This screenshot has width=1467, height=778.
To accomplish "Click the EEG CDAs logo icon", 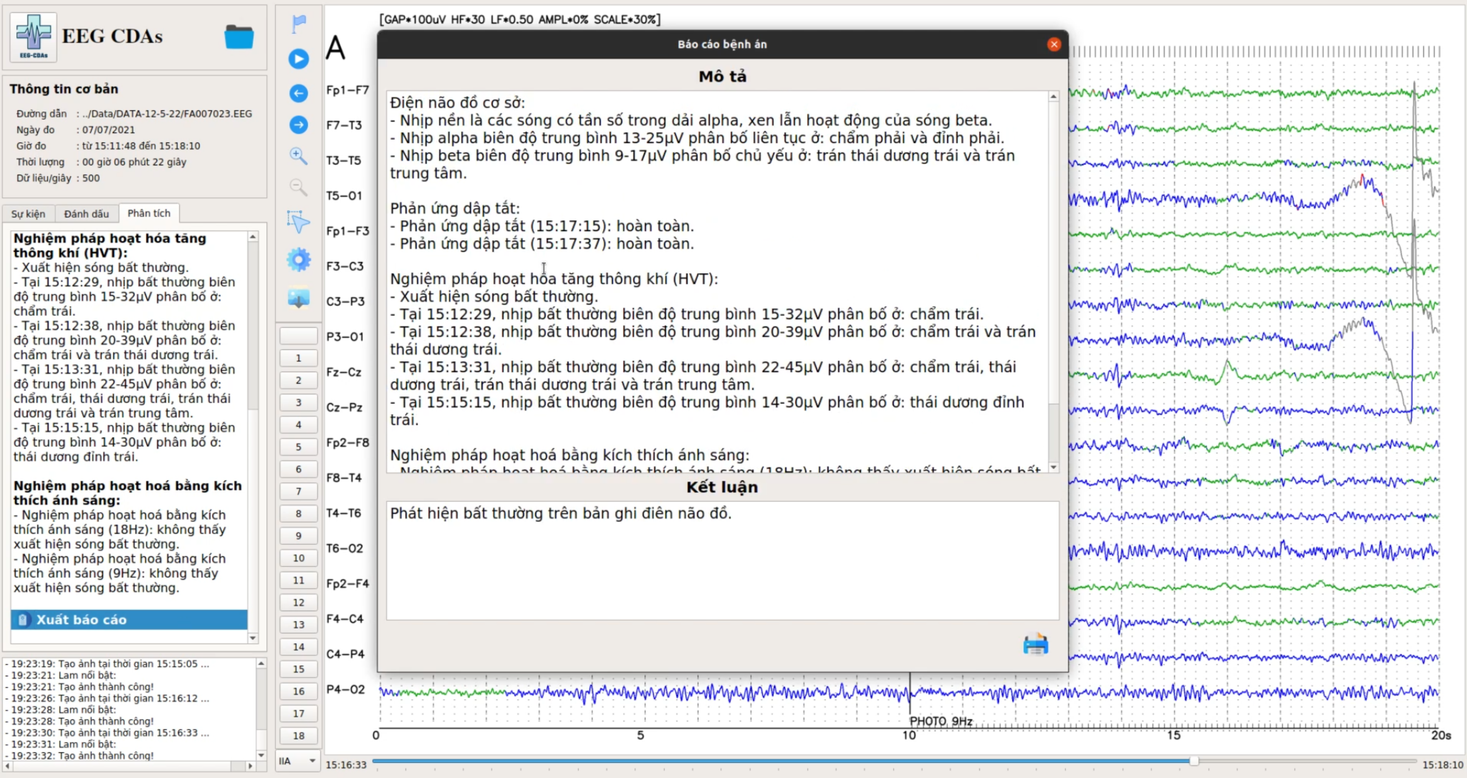I will [34, 37].
